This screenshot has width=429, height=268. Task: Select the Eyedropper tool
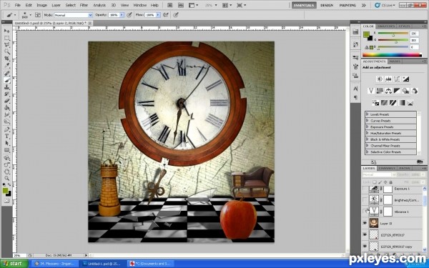tap(7, 66)
